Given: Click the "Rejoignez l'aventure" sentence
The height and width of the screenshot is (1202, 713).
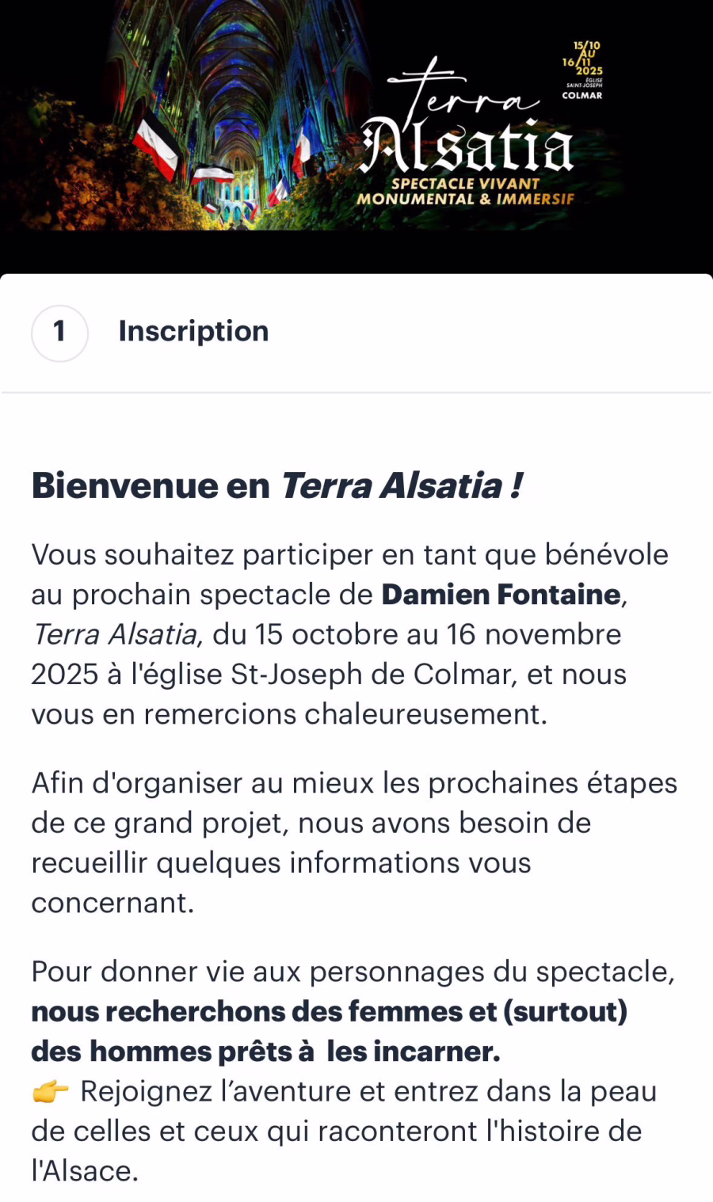Looking at the screenshot, I should pyautogui.click(x=368, y=1092).
